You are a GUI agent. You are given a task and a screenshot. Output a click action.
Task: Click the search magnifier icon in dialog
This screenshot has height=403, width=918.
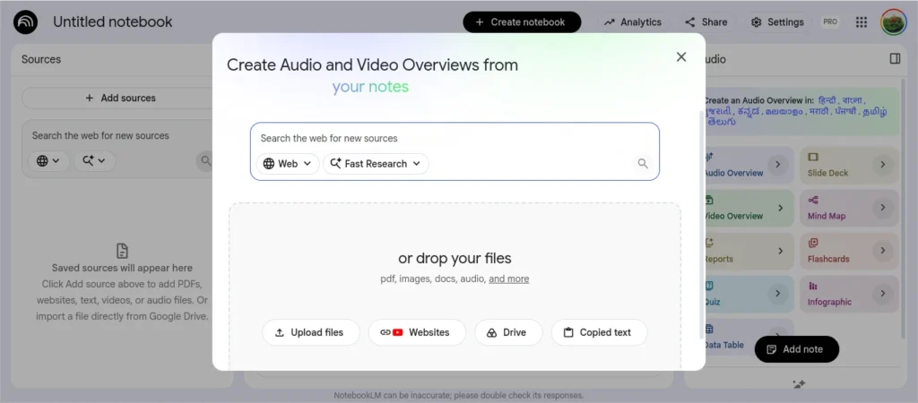click(x=643, y=164)
